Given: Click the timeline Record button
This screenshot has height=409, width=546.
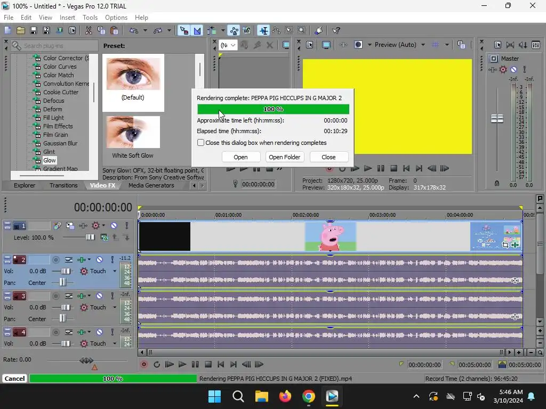Looking at the screenshot, I should (x=143, y=364).
